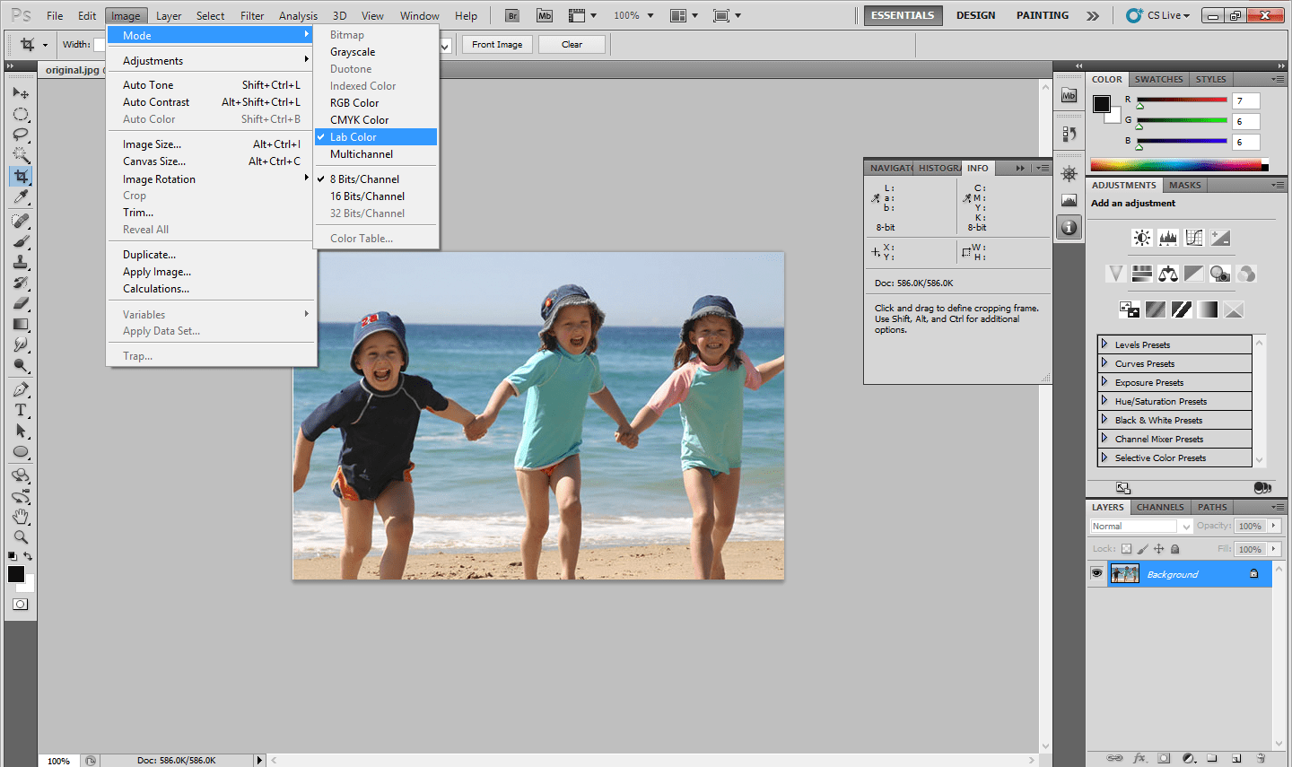Switch to the Channels tab
Viewport: 1292px width, 767px height.
(x=1160, y=507)
